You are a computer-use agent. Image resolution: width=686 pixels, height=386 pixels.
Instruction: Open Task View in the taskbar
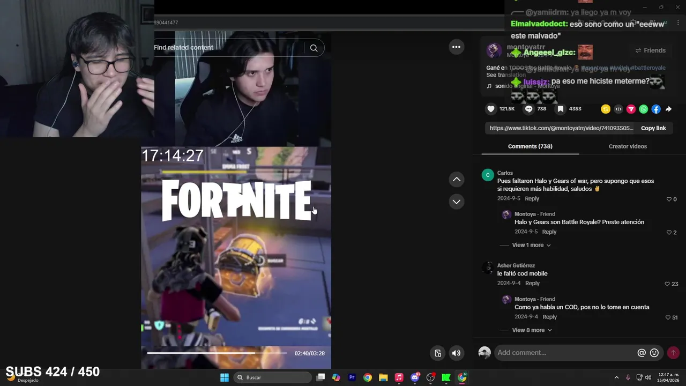point(320,377)
